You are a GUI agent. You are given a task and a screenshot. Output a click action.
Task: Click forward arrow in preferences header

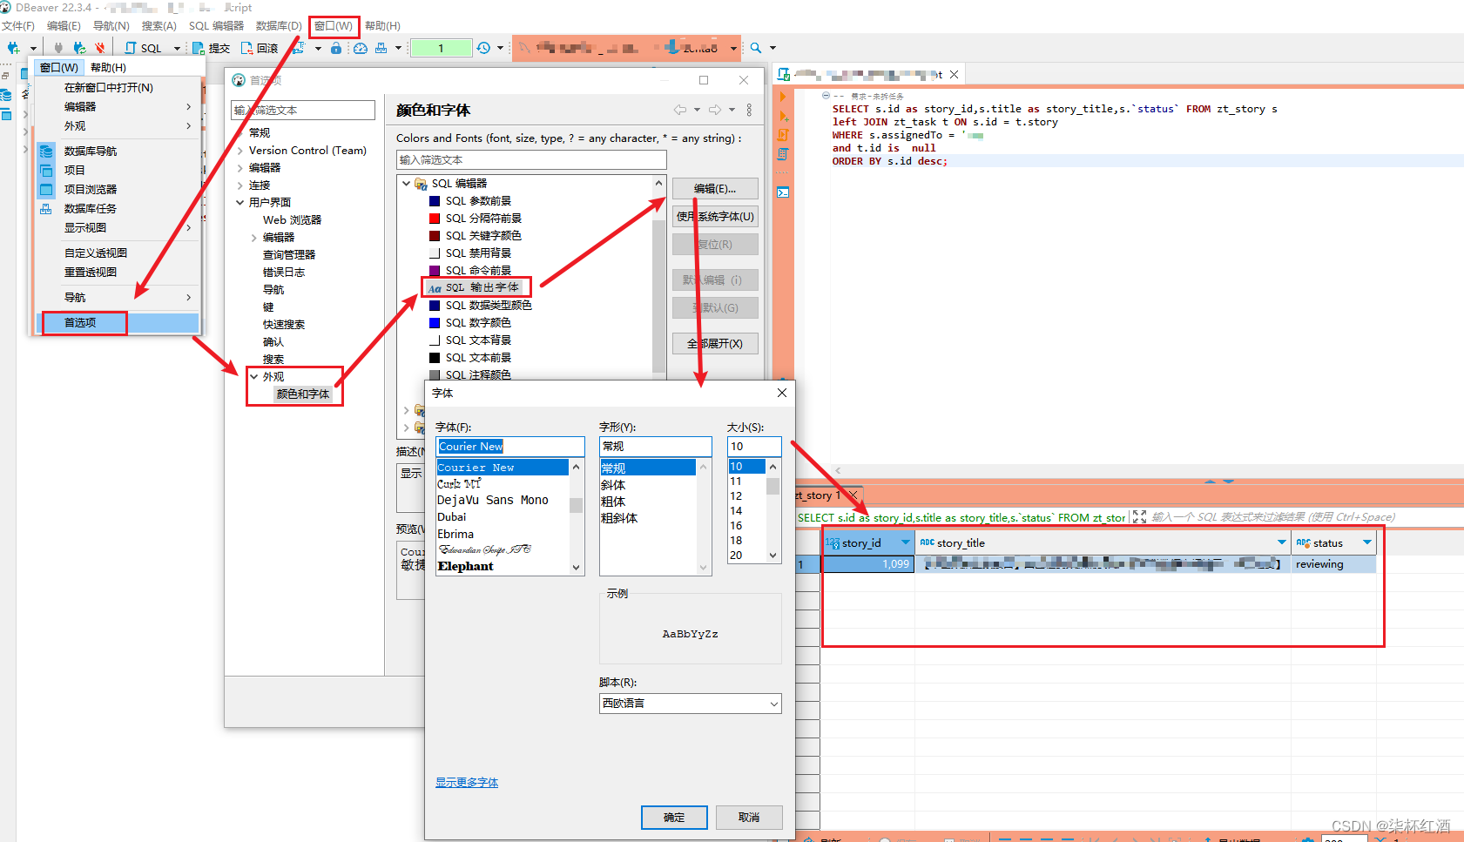point(715,110)
